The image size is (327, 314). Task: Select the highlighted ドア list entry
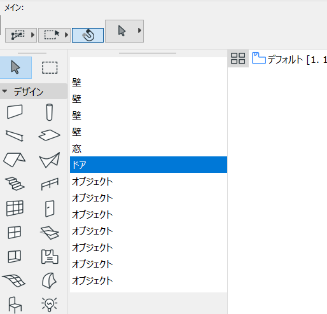tap(148, 165)
